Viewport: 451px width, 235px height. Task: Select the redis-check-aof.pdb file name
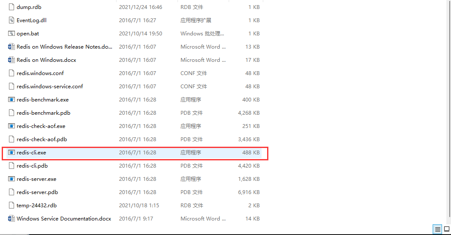pyautogui.click(x=42, y=139)
